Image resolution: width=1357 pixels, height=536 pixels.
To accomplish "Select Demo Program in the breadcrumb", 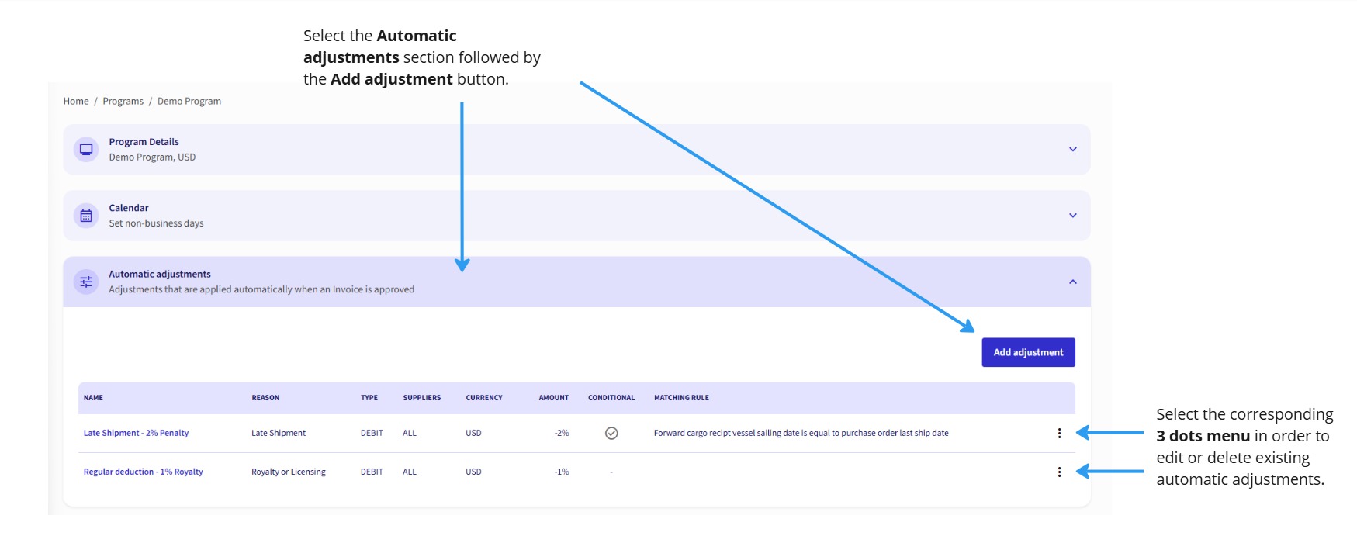I will (189, 101).
